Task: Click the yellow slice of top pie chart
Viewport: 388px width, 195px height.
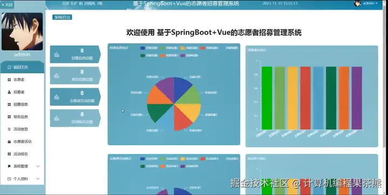Action: [x=191, y=111]
